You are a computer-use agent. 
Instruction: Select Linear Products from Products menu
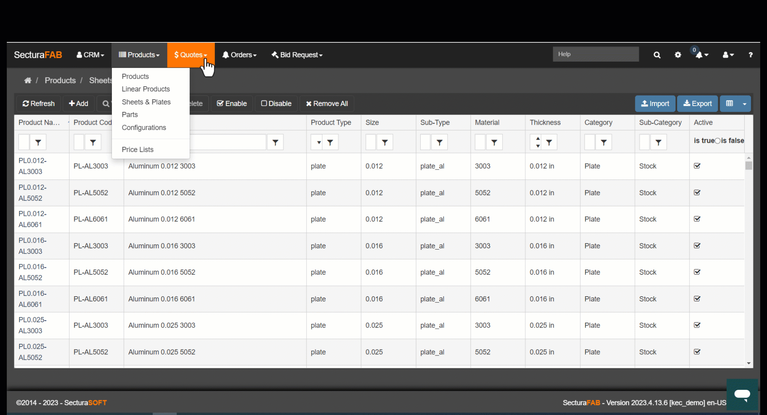click(x=146, y=89)
